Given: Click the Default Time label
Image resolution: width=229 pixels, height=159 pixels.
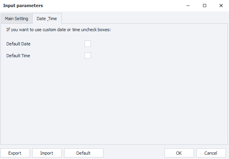Looking at the screenshot, I should tap(18, 56).
